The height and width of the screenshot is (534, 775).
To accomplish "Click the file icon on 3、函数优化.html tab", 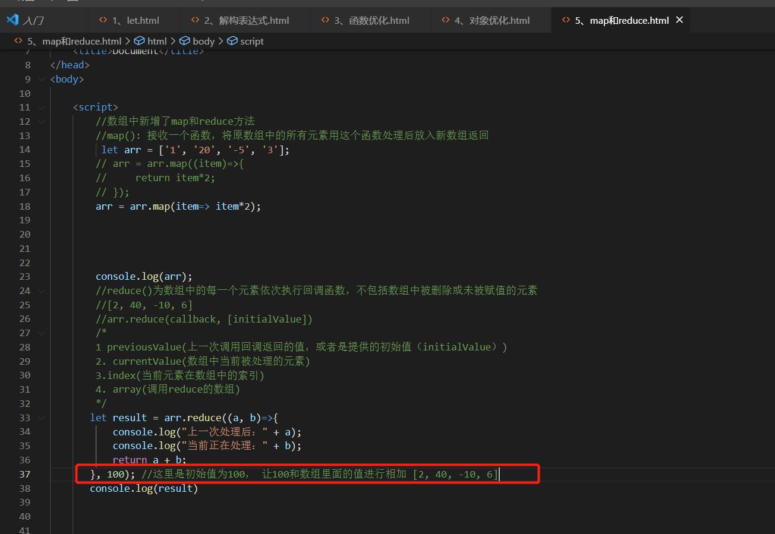I will click(325, 20).
